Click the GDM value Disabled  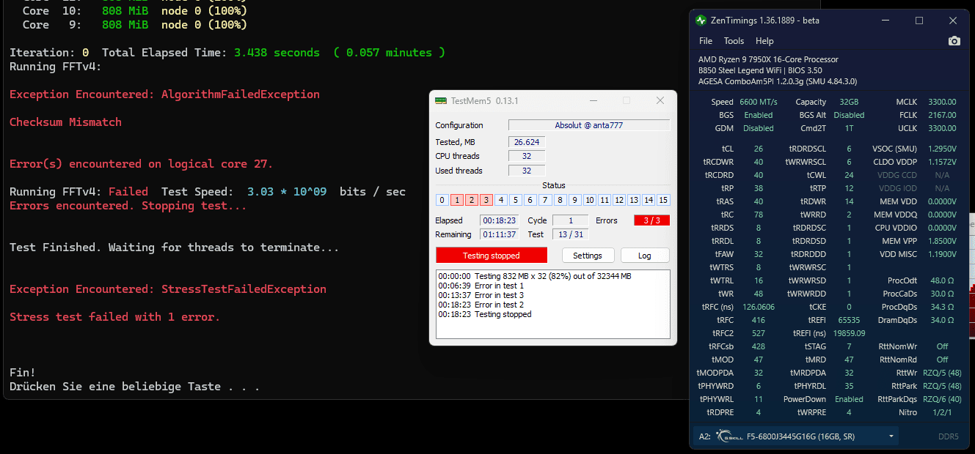[759, 128]
